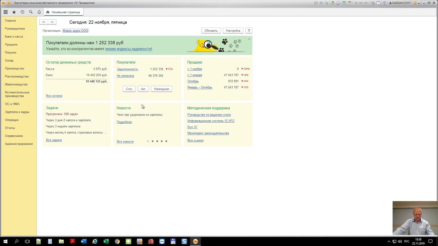Open the Склад section

9,60
